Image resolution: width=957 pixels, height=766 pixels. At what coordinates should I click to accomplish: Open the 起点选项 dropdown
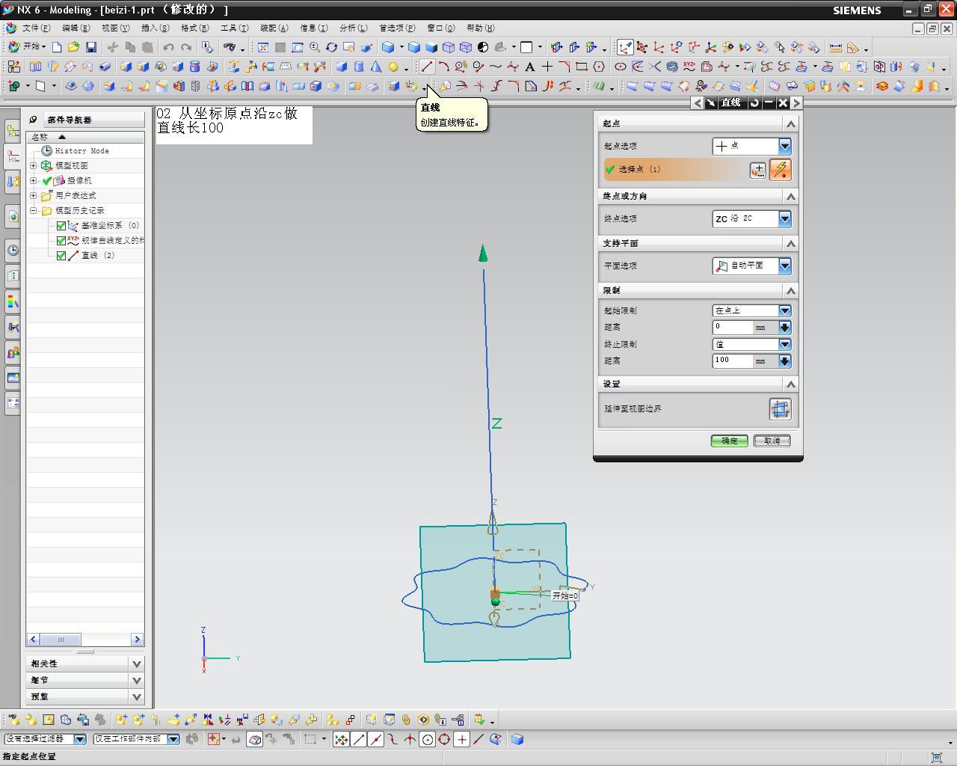click(784, 147)
